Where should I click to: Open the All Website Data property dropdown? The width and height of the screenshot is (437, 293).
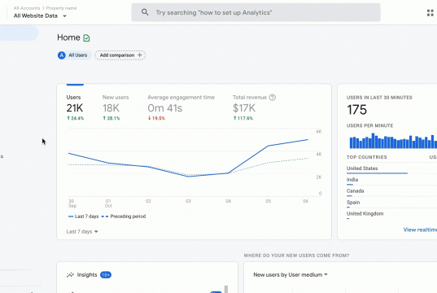(40, 16)
